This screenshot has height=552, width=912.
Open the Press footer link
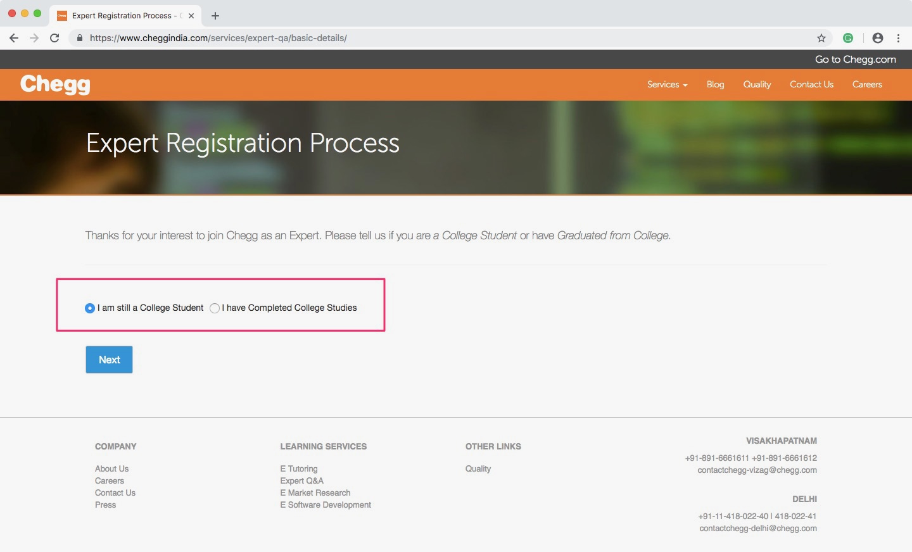(x=105, y=505)
